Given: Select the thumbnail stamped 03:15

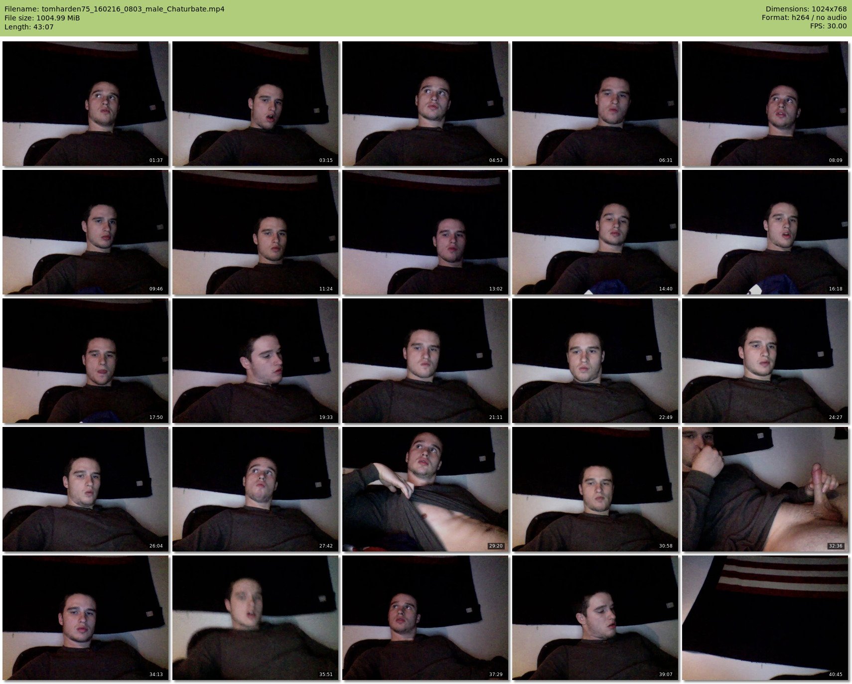Looking at the screenshot, I should (256, 104).
